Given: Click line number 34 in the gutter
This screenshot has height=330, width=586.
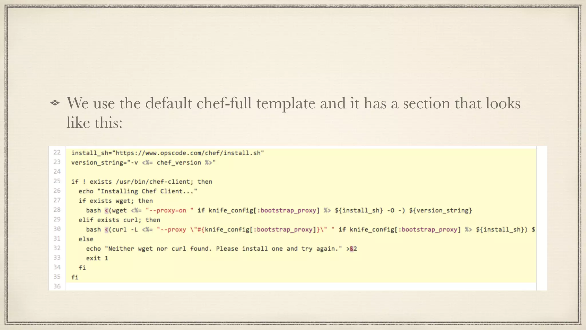Looking at the screenshot, I should 57,267.
